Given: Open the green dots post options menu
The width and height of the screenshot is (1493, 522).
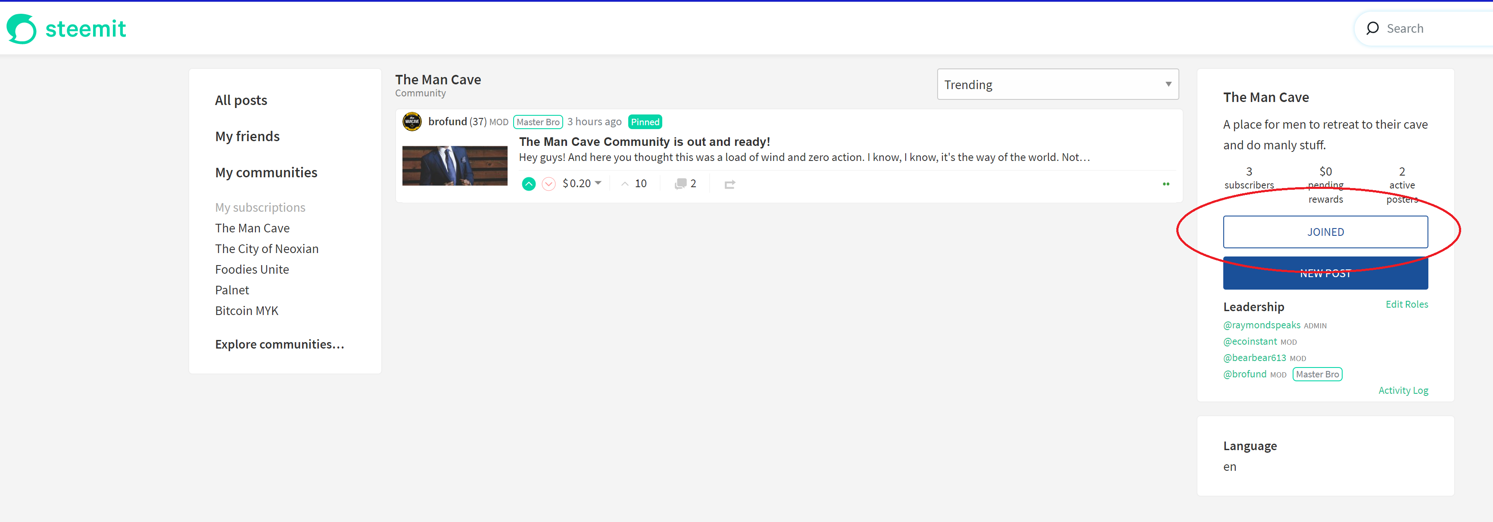Looking at the screenshot, I should coord(1166,184).
